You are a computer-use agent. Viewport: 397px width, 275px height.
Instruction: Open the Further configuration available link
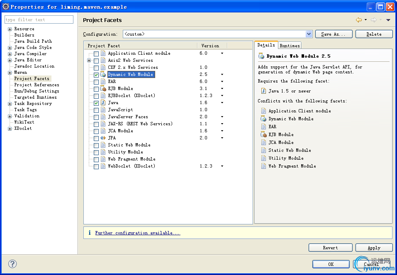point(137,233)
